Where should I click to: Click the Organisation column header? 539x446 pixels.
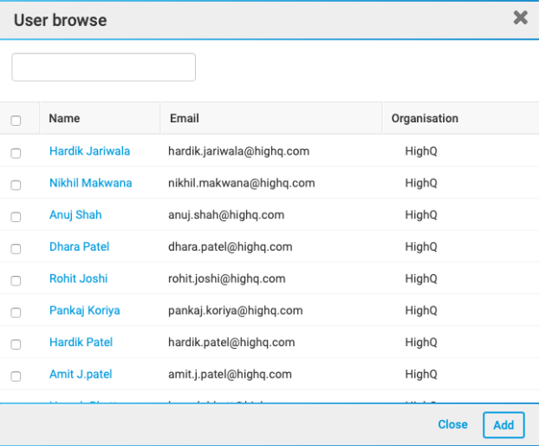[425, 118]
